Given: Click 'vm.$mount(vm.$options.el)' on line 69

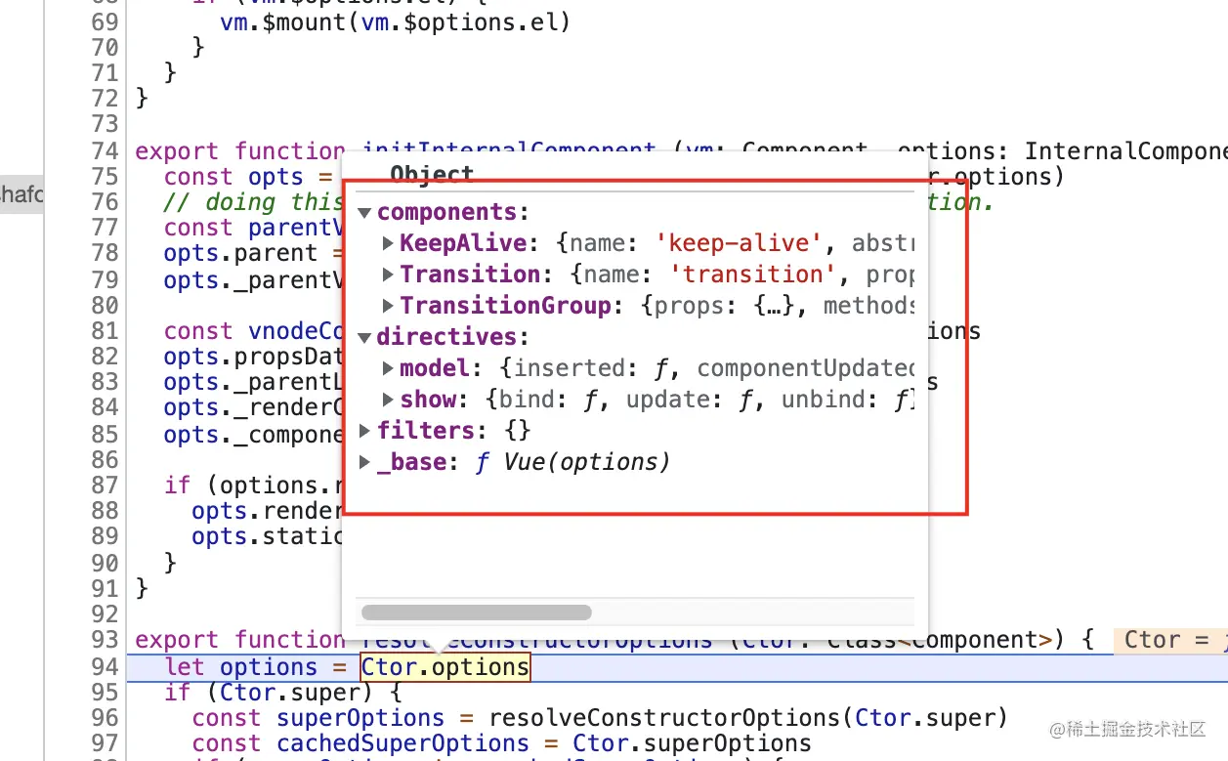Looking at the screenshot, I should tap(396, 21).
